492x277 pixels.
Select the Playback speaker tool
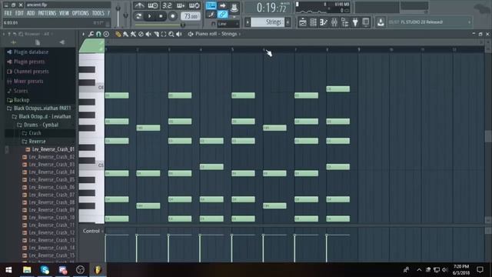pos(179,34)
